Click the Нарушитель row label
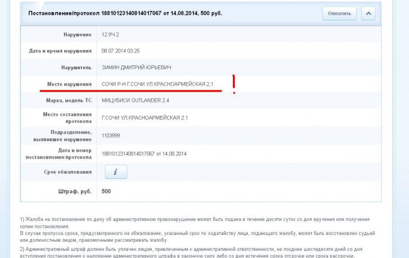 point(76,67)
